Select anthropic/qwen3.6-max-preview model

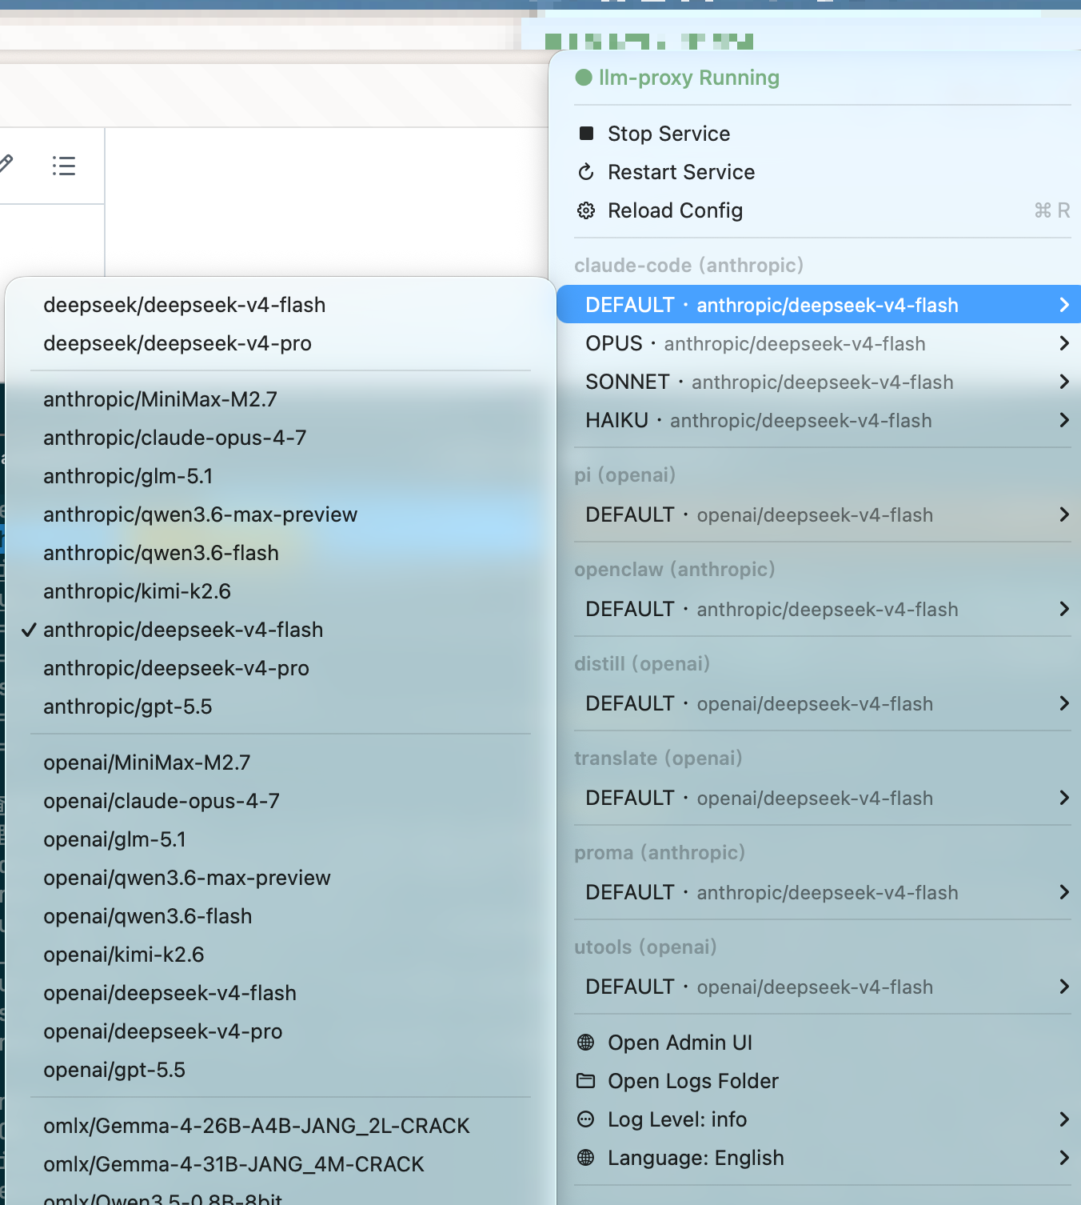tap(280, 514)
